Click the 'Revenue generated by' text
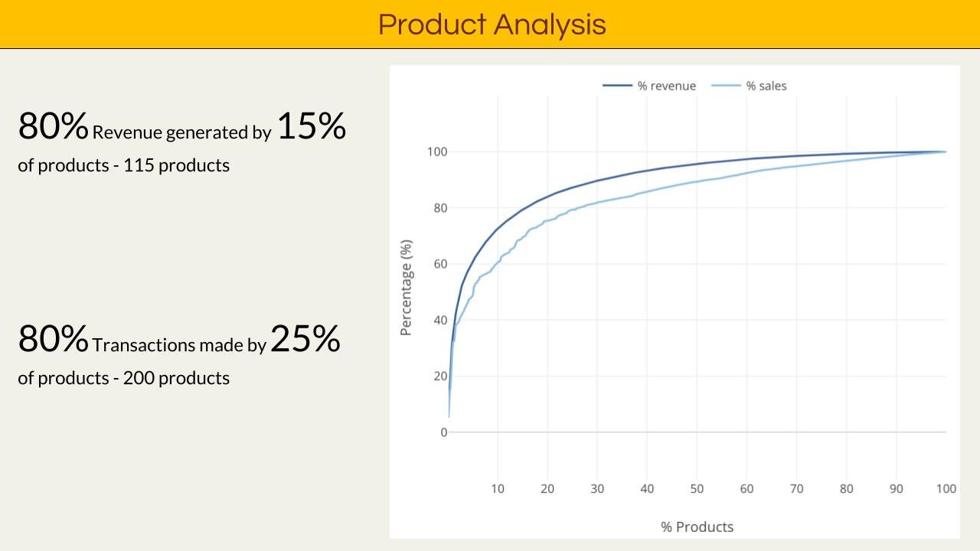980x551 pixels. (x=181, y=133)
